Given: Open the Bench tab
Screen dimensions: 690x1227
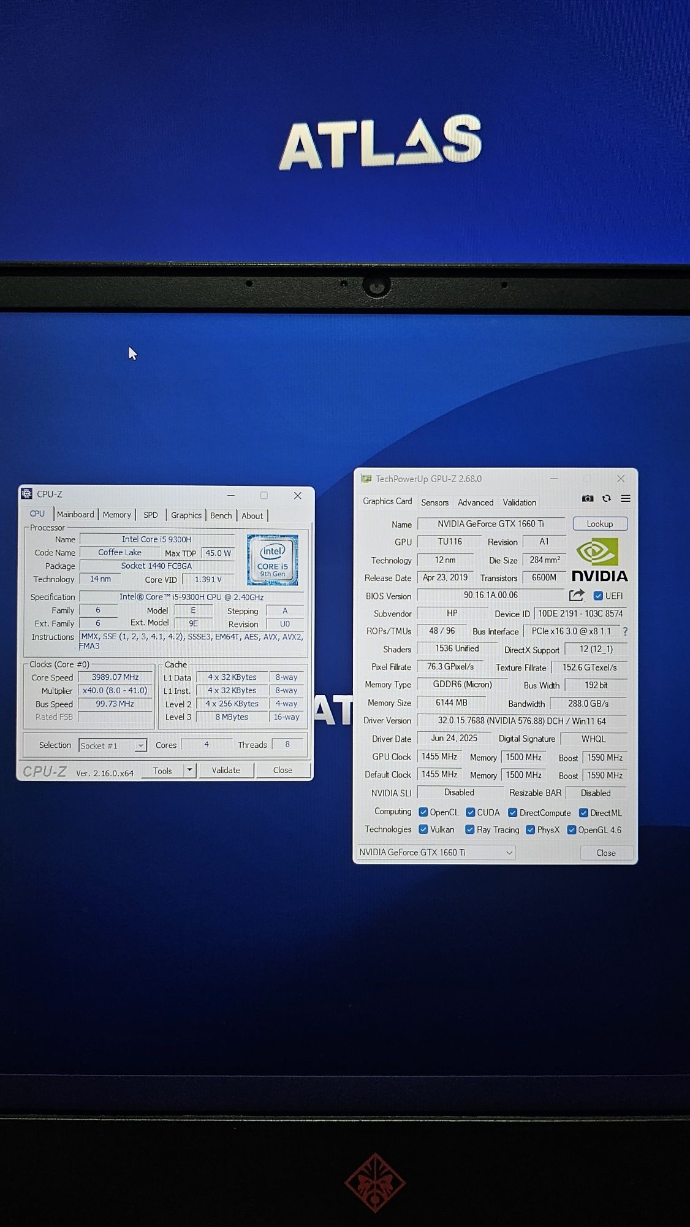Looking at the screenshot, I should (221, 515).
